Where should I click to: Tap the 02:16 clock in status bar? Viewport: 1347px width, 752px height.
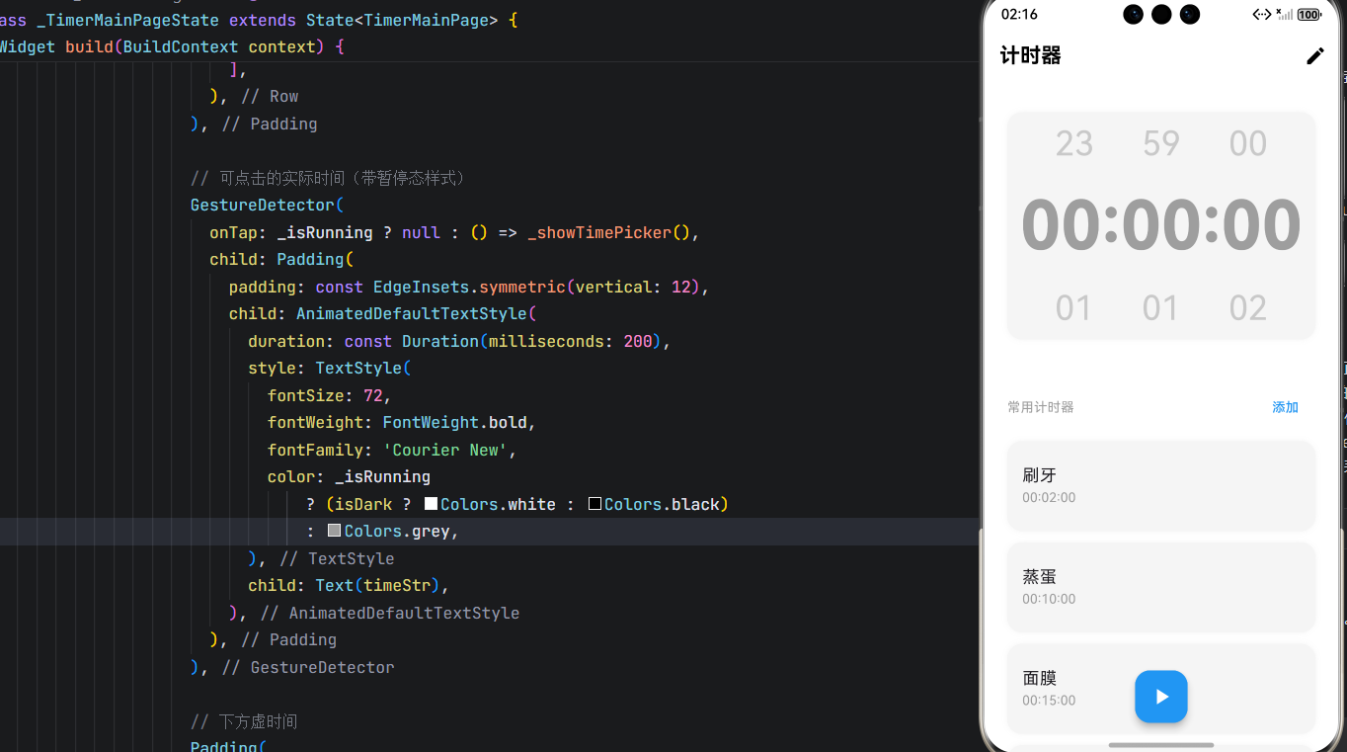tap(1019, 15)
